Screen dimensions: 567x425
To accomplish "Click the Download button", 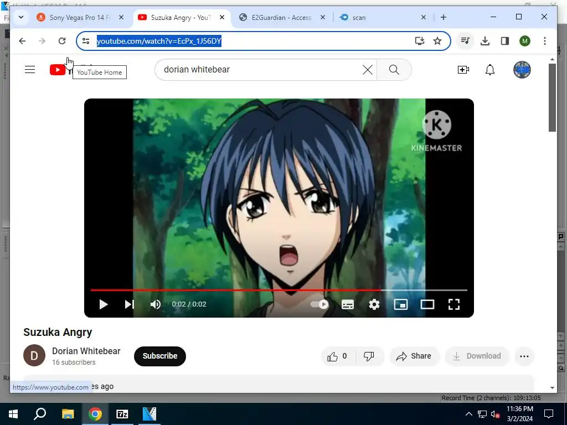I will (x=477, y=356).
